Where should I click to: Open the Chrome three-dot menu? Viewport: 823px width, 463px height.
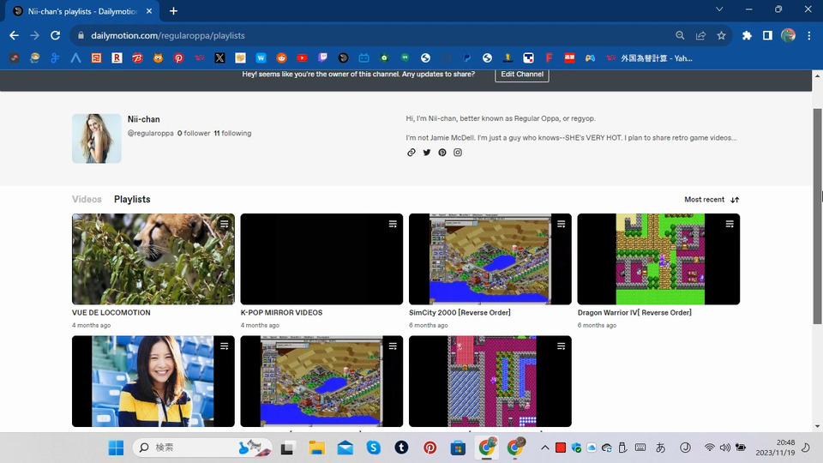[x=809, y=36]
